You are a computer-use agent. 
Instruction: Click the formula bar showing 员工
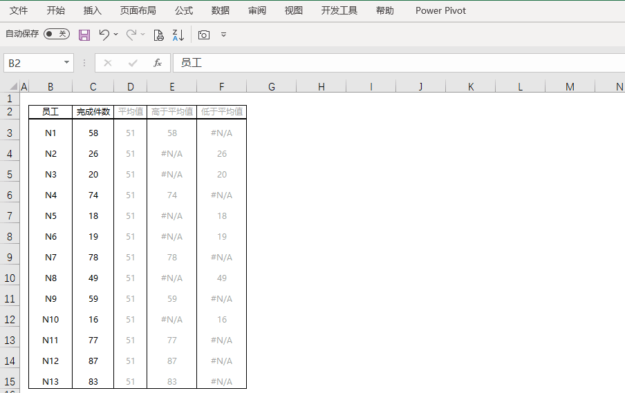tap(399, 63)
